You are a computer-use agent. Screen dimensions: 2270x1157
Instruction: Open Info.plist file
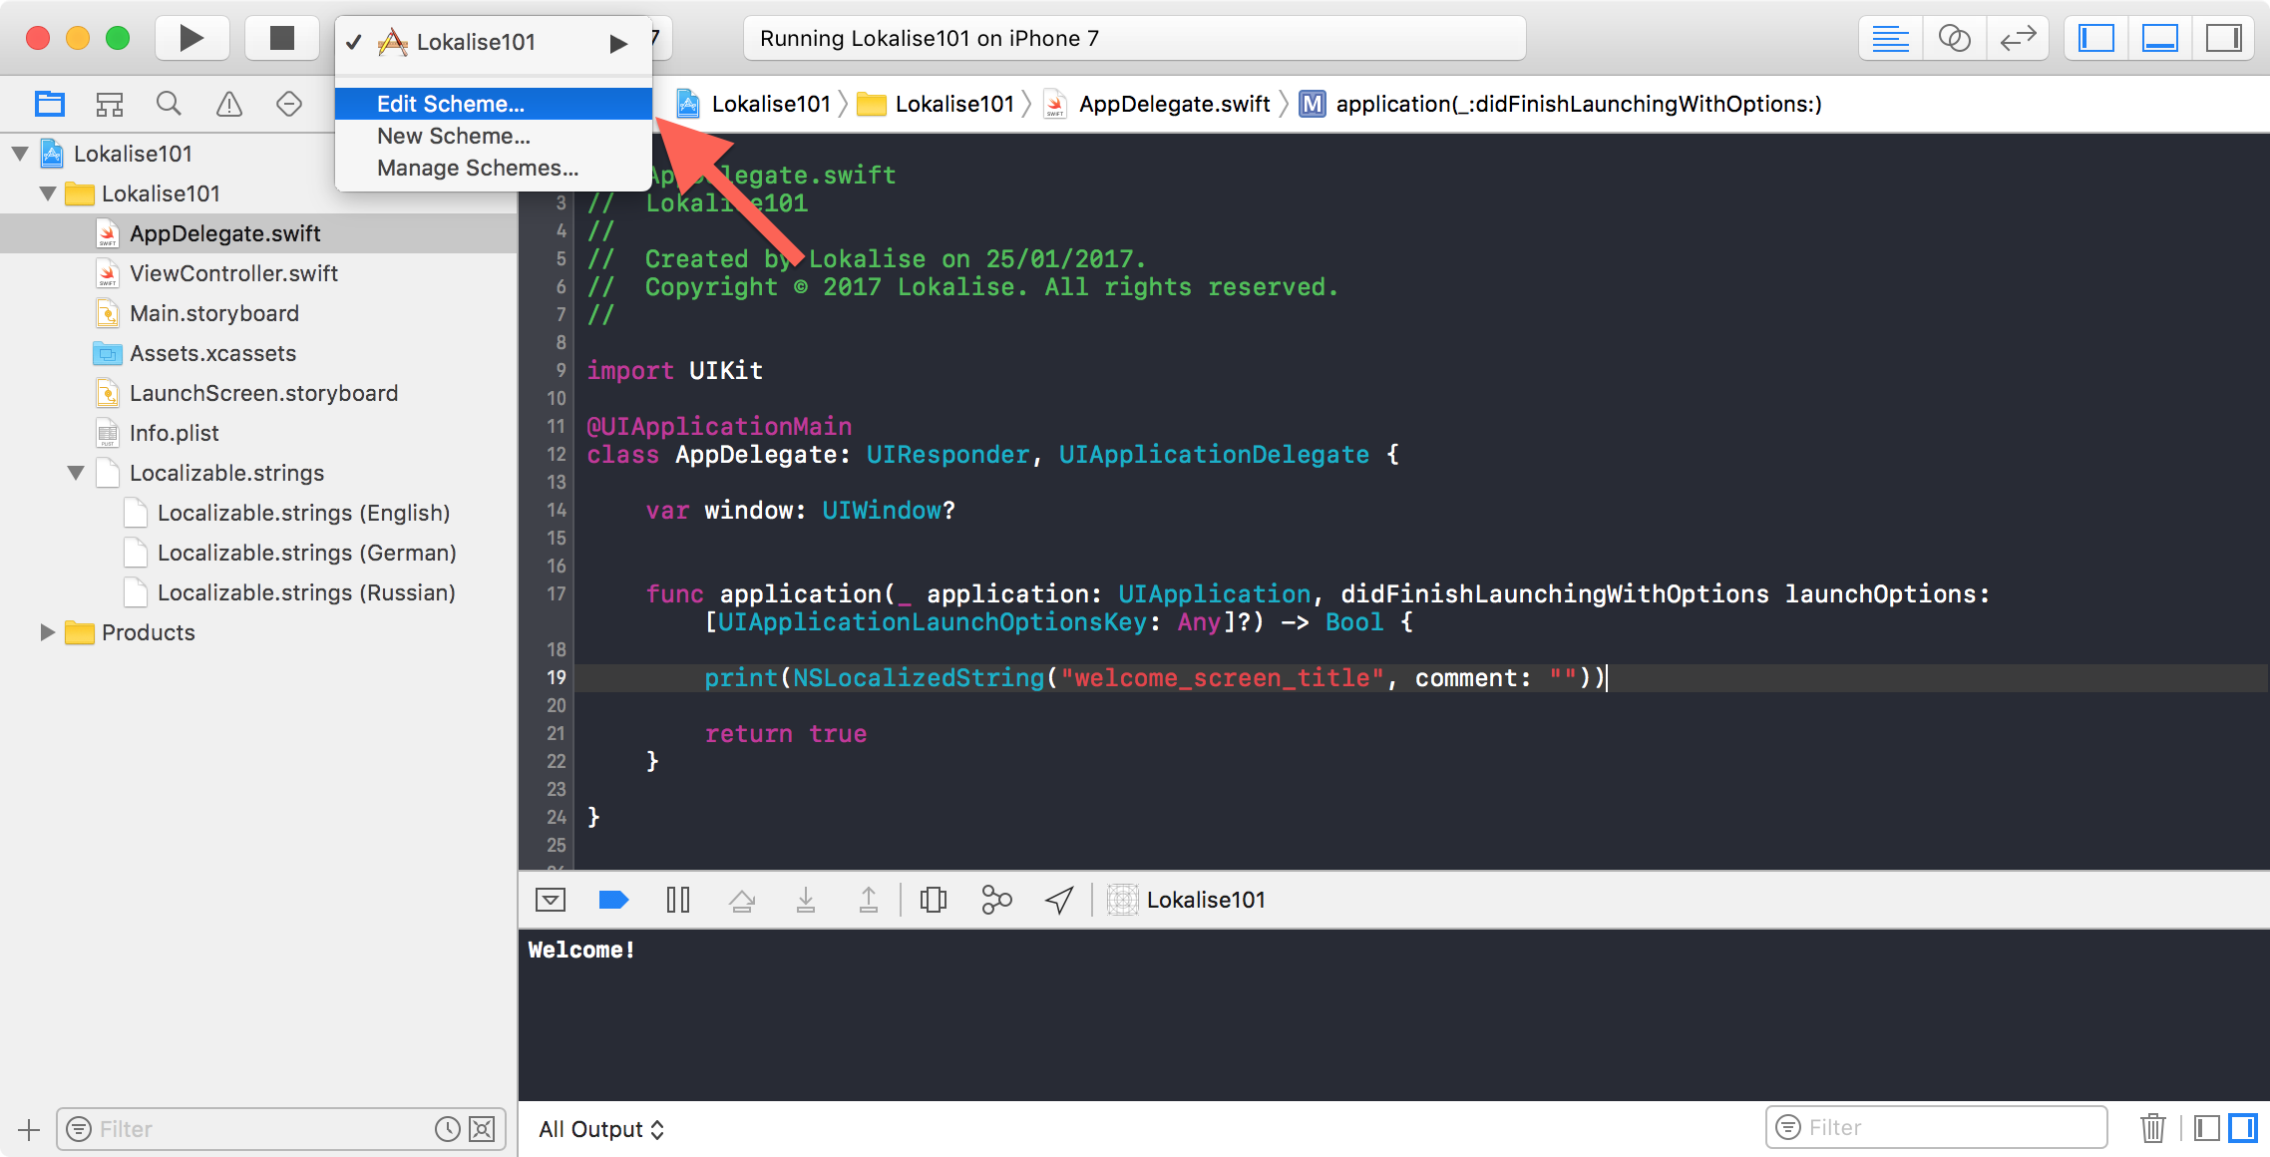(x=259, y=433)
